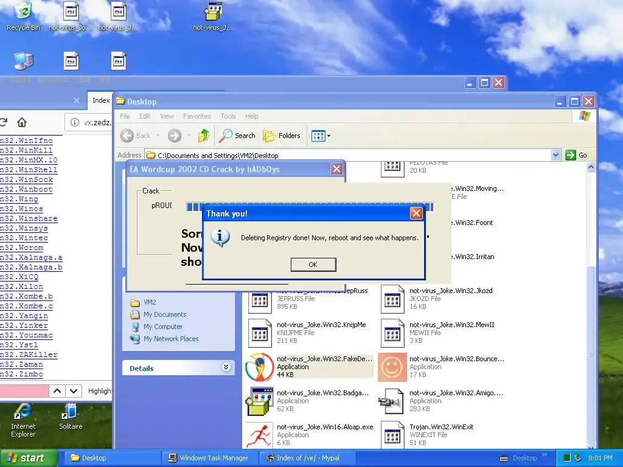This screenshot has width=623, height=467.
Task: Click the Views toolbar icon
Action: (x=318, y=136)
